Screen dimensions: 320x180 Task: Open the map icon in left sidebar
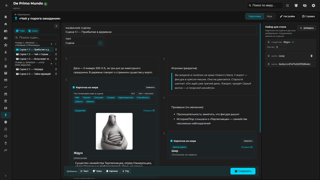(5, 108)
